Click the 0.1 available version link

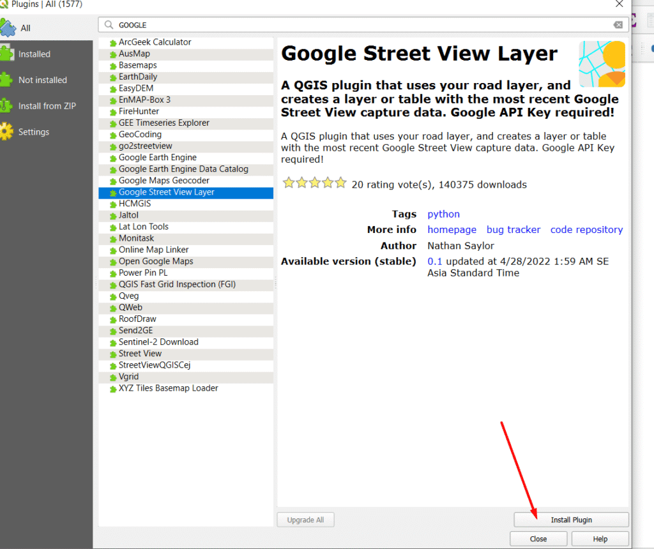coord(434,261)
